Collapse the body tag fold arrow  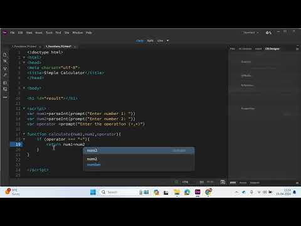coord(24,88)
